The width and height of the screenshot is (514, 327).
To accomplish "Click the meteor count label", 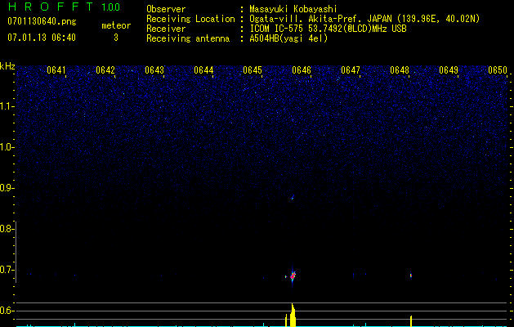I will 115,26.
